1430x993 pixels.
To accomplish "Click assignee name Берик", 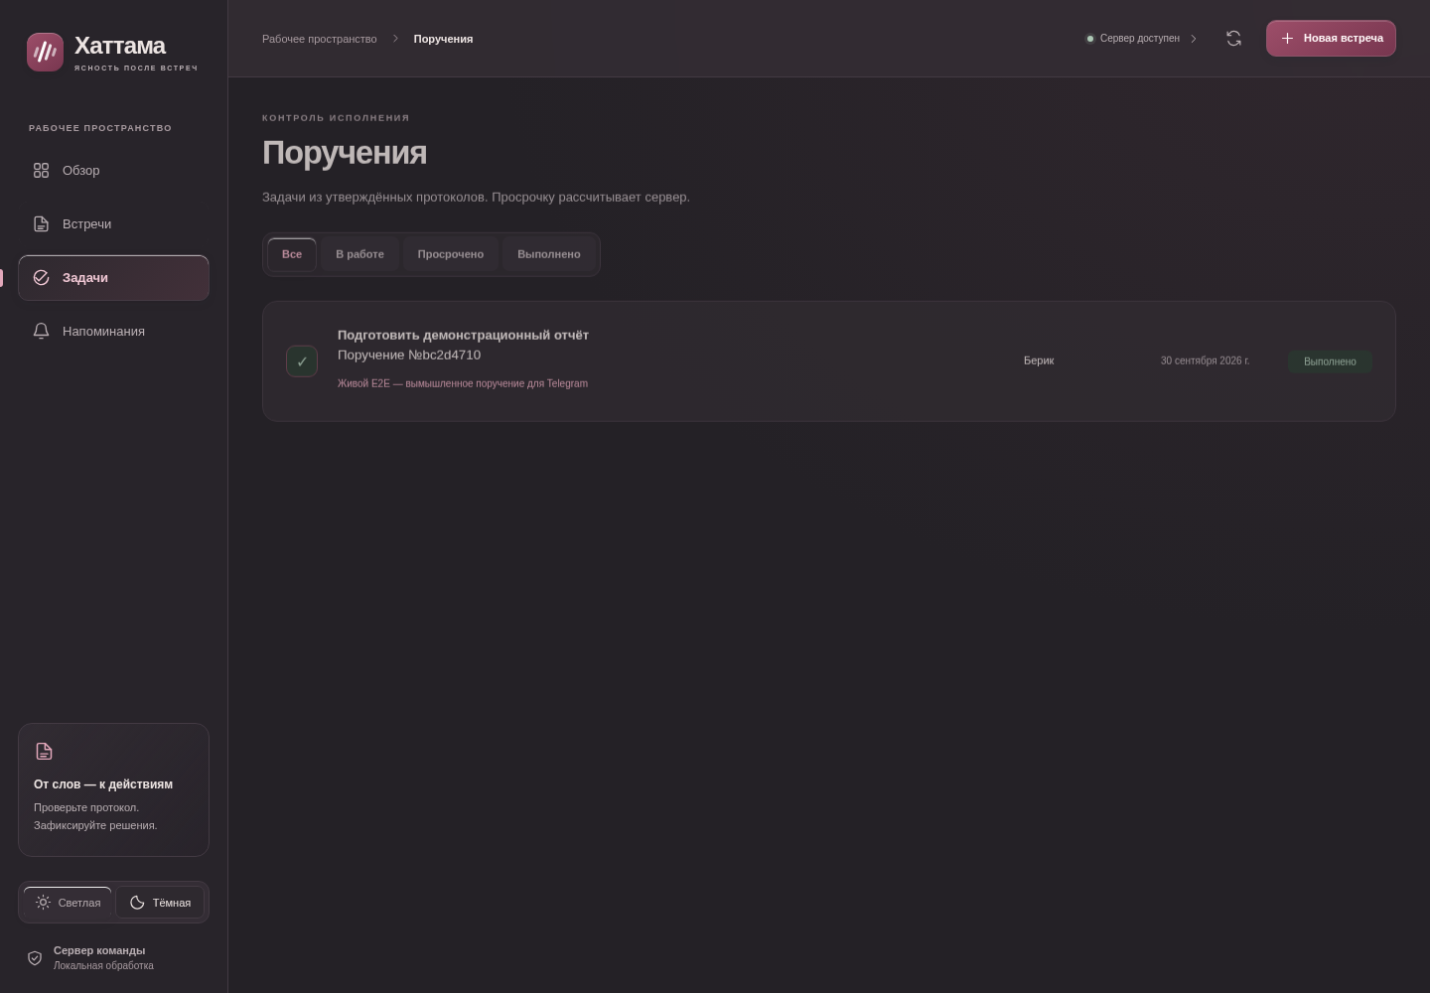I will tap(1039, 360).
